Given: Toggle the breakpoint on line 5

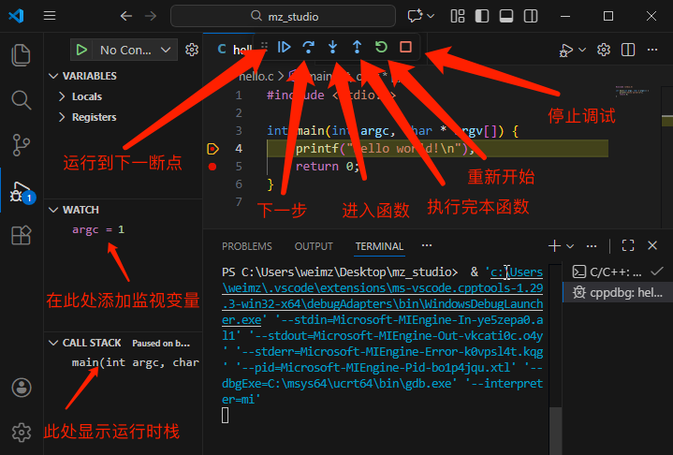Looking at the screenshot, I should (212, 167).
